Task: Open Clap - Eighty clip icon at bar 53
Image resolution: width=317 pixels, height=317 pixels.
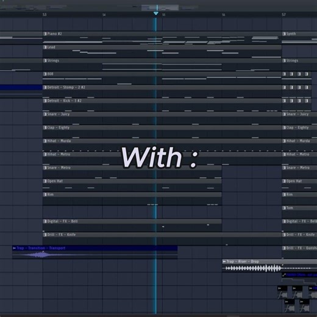Action: pos(45,127)
